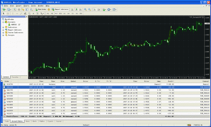Expand the Indicators tree node
The image size is (211, 127).
(x=3, y=27)
